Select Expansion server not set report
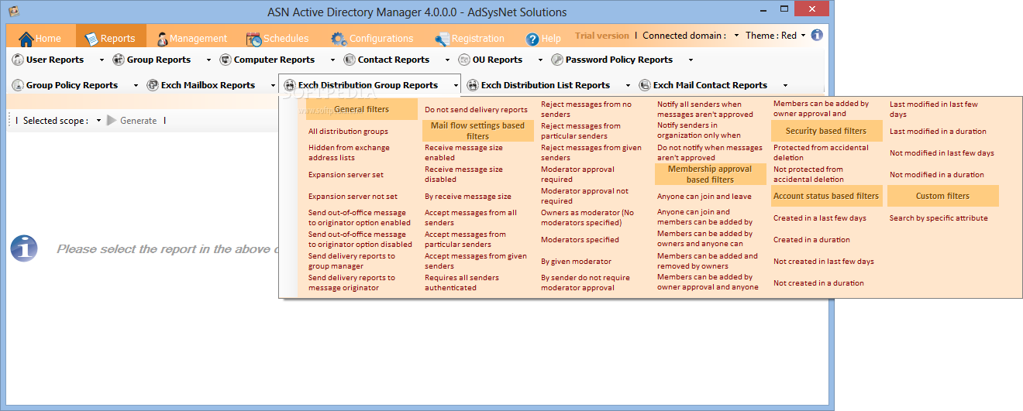The image size is (1023, 411). click(353, 197)
